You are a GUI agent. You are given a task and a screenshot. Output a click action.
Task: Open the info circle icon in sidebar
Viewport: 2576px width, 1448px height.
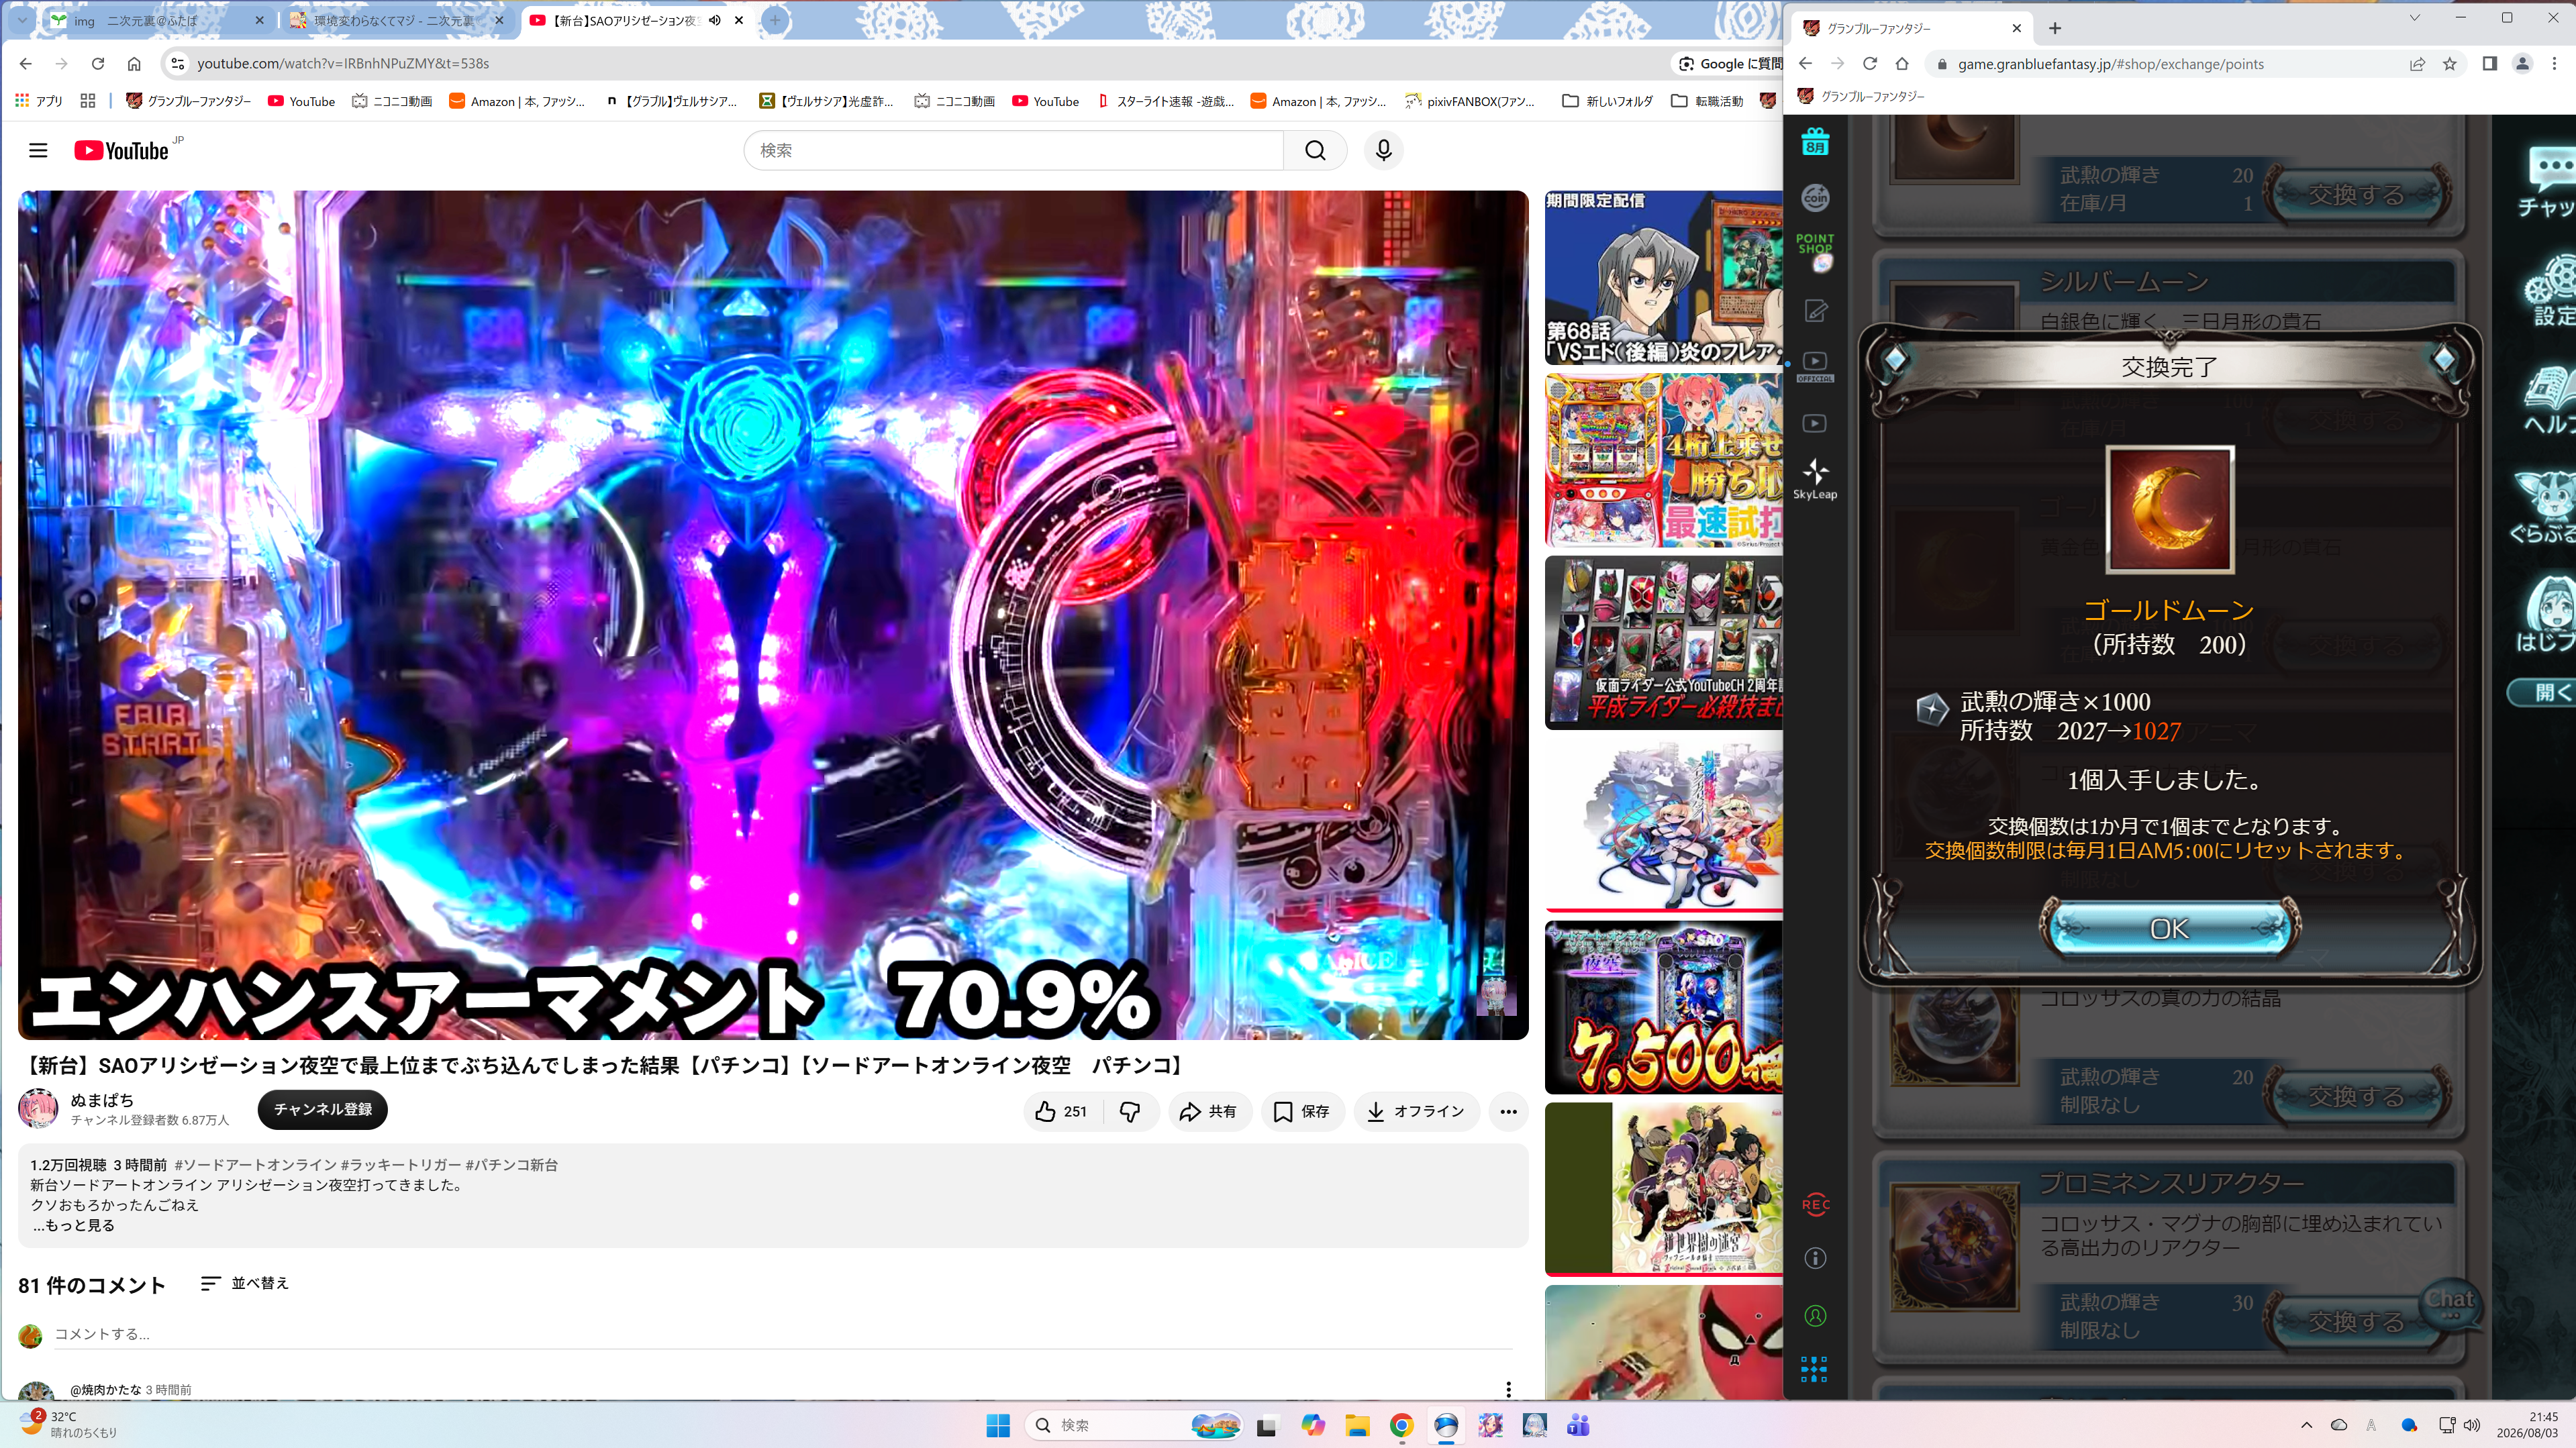point(1815,1258)
